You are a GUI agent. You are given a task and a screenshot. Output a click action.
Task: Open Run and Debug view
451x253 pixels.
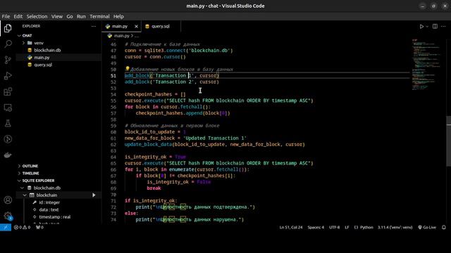8,76
